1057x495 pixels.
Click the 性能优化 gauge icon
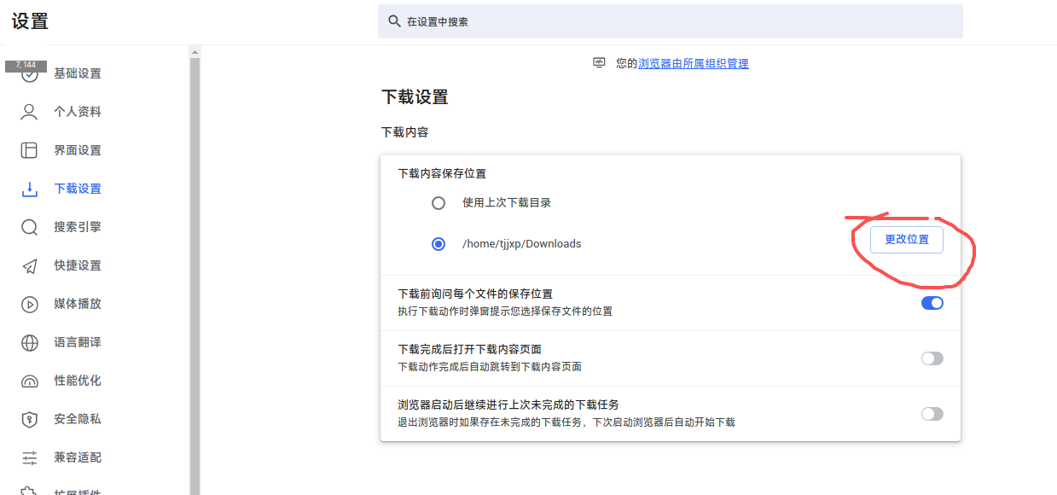[30, 381]
